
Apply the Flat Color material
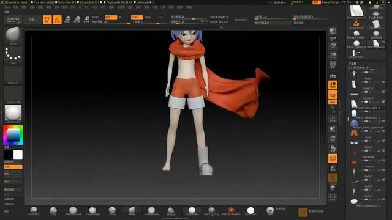pos(251,211)
